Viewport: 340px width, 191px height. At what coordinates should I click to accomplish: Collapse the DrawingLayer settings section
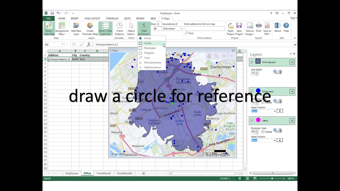pos(292,62)
